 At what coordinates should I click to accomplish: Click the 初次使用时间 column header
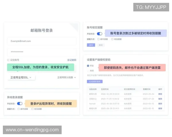click(x=130, y=89)
